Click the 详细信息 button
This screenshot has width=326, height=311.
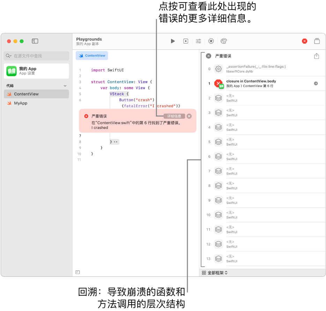(x=174, y=116)
